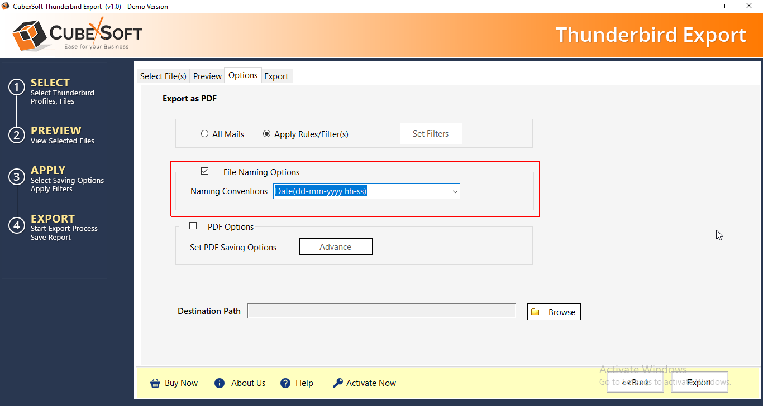The image size is (763, 406).
Task: Click the Naming Conventions label
Action: coord(229,191)
